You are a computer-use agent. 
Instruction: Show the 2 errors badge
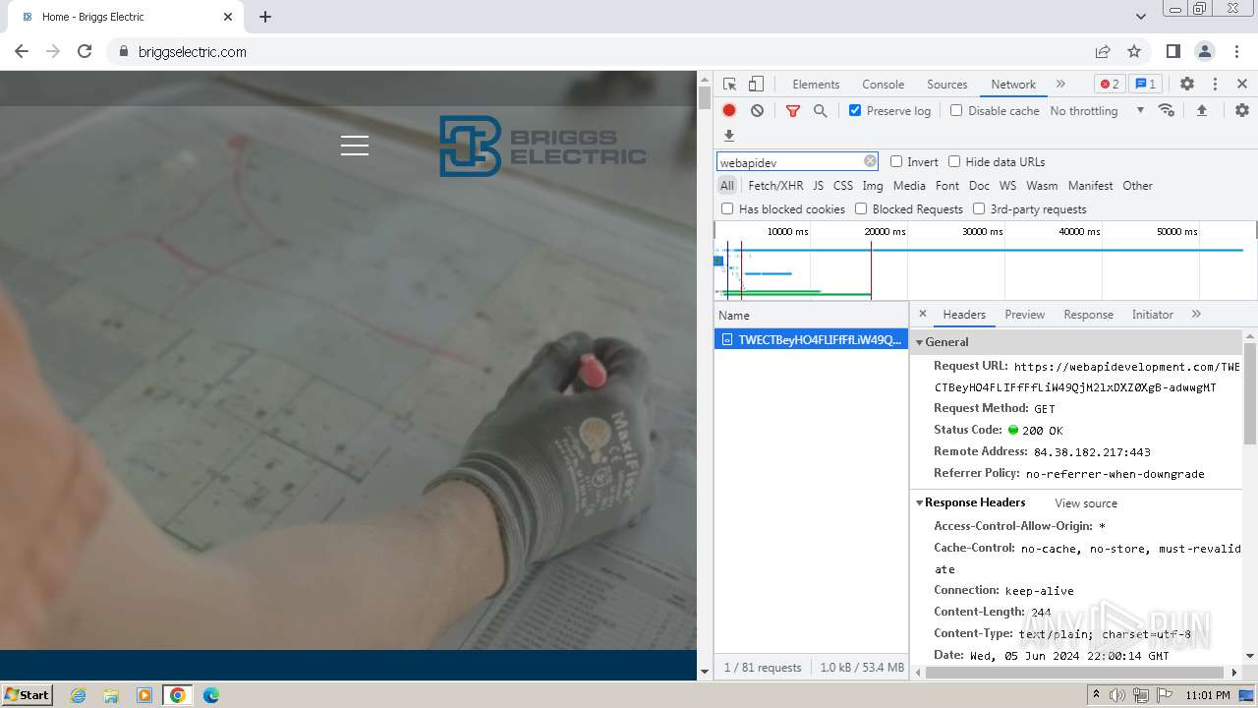pos(1110,84)
